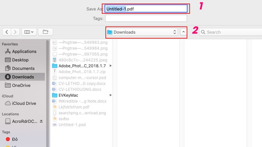This screenshot has width=262, height=147.
Task: Click the Tags input field
Action: click(x=146, y=18)
